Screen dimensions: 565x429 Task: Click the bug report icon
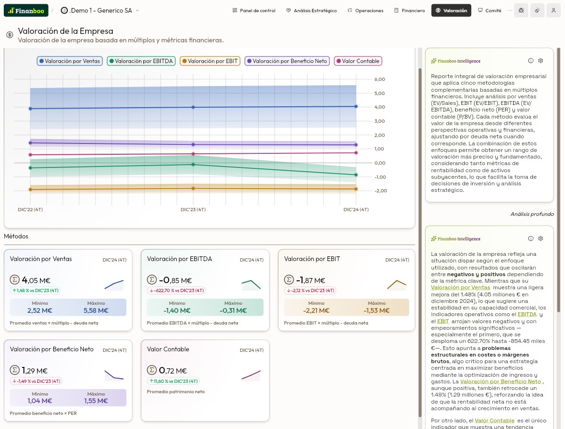coord(521,10)
